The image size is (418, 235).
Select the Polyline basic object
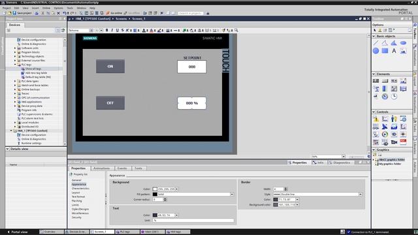(x=385, y=43)
